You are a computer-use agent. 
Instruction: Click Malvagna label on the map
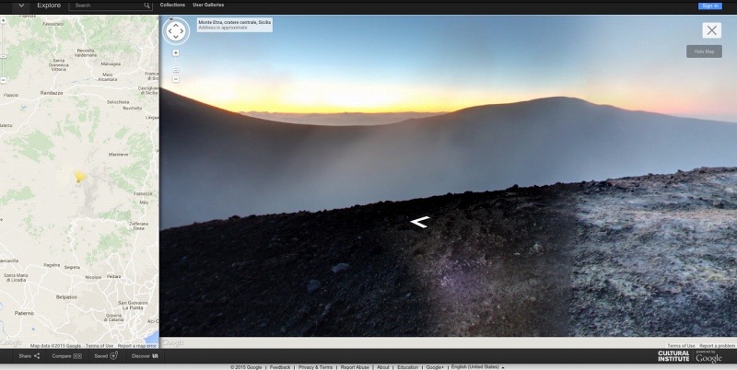click(111, 64)
